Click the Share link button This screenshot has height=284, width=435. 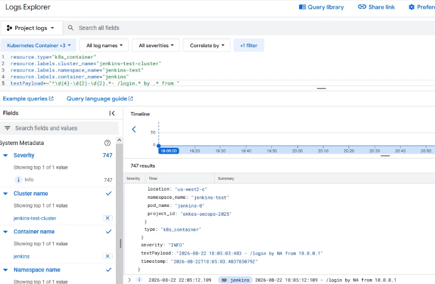pos(376,7)
